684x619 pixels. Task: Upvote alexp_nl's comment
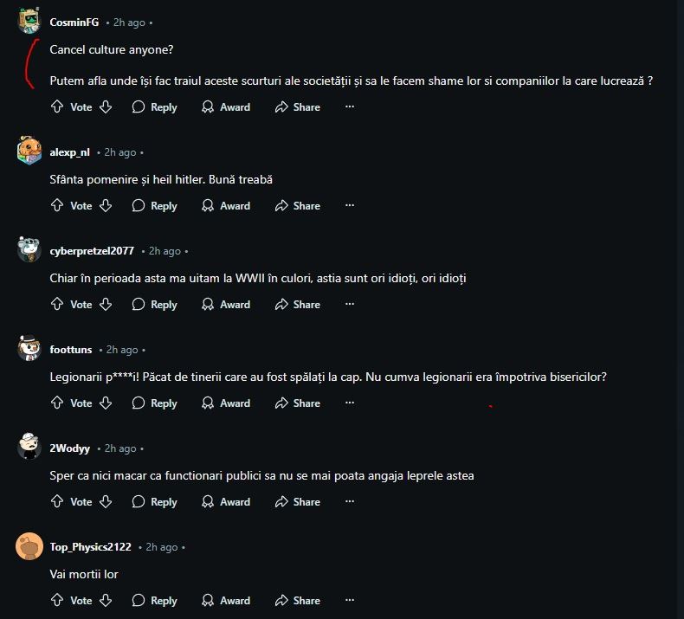(x=57, y=206)
